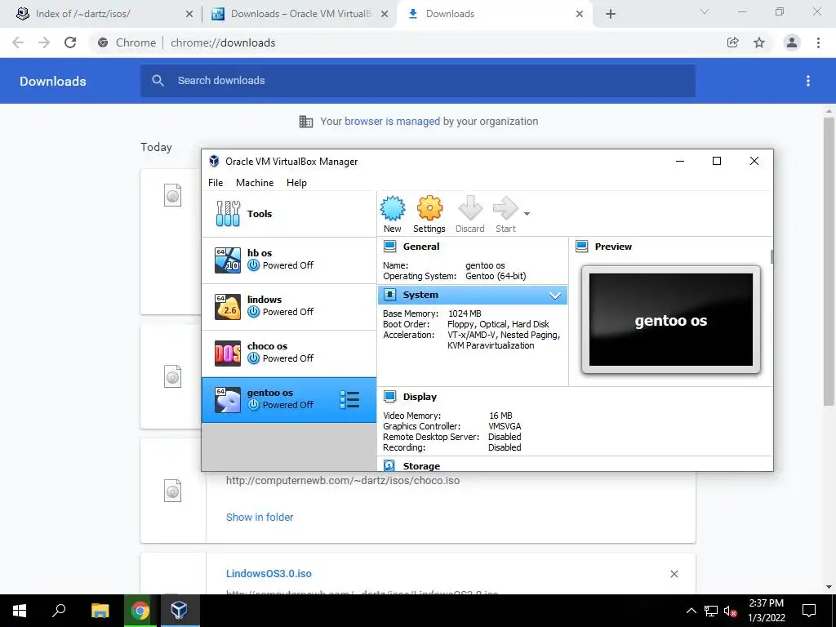Click the gentoo os VM icon

point(228,400)
